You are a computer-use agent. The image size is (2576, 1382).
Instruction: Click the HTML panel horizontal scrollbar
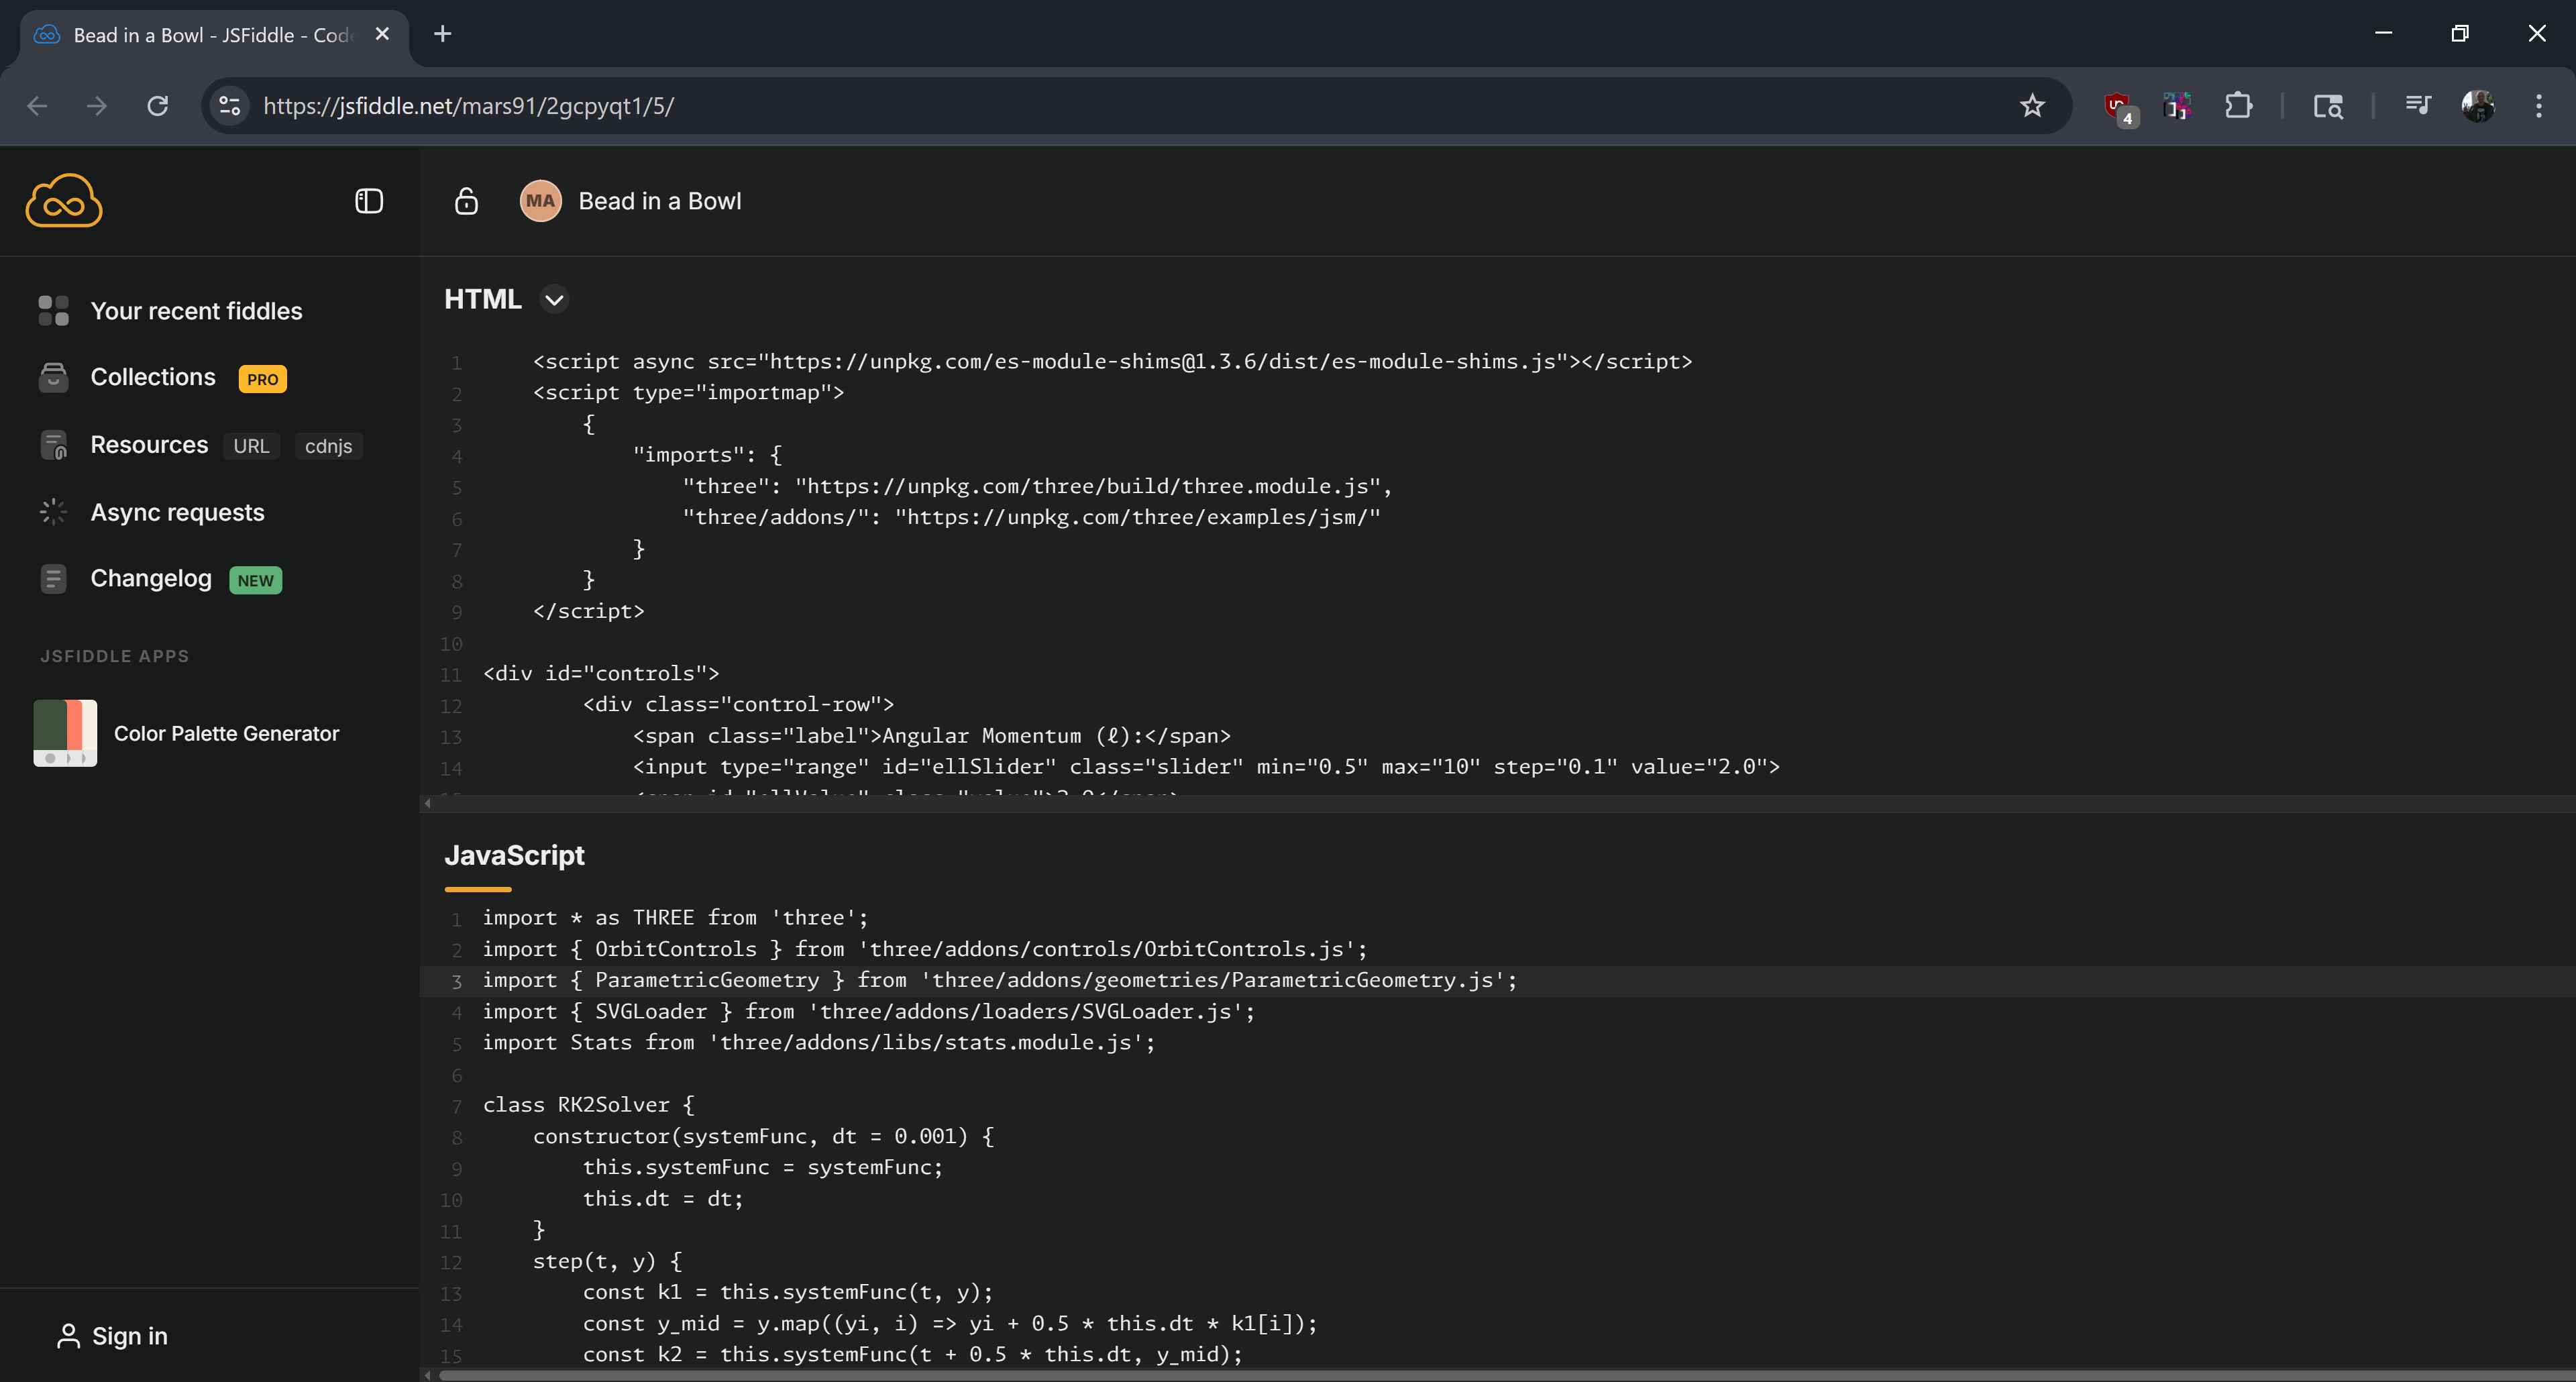1497,803
